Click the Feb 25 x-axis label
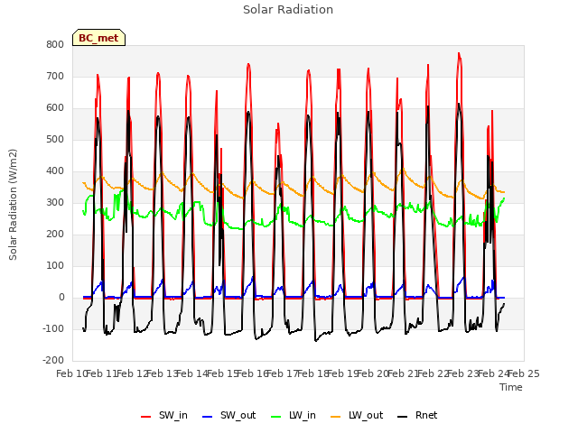Screen dimensions: 578x433 point(524,374)
